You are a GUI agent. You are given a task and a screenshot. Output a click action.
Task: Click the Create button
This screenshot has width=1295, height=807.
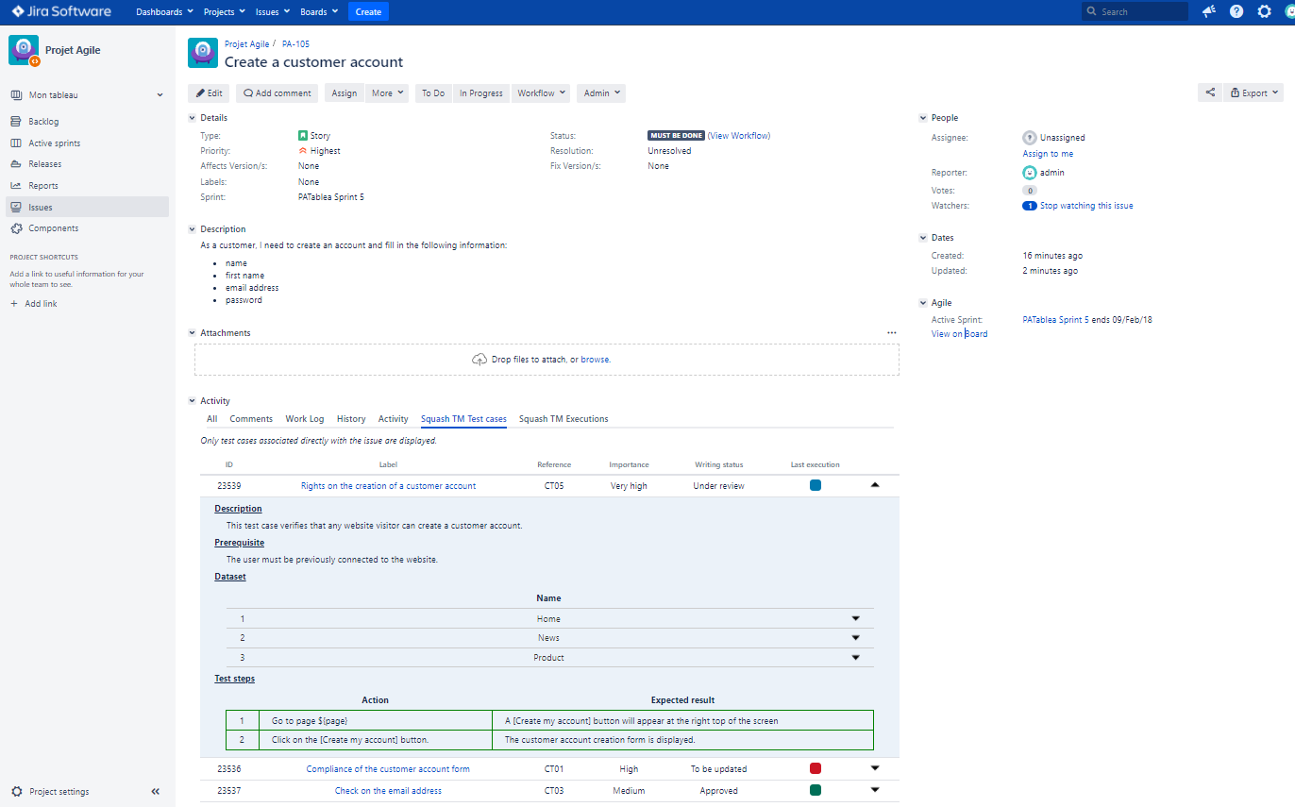368,11
